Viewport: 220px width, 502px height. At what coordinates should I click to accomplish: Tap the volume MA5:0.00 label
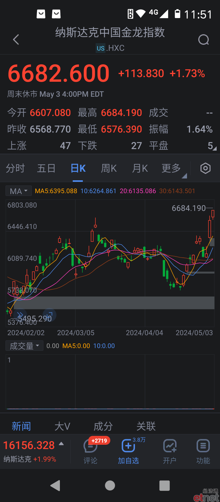(76, 346)
